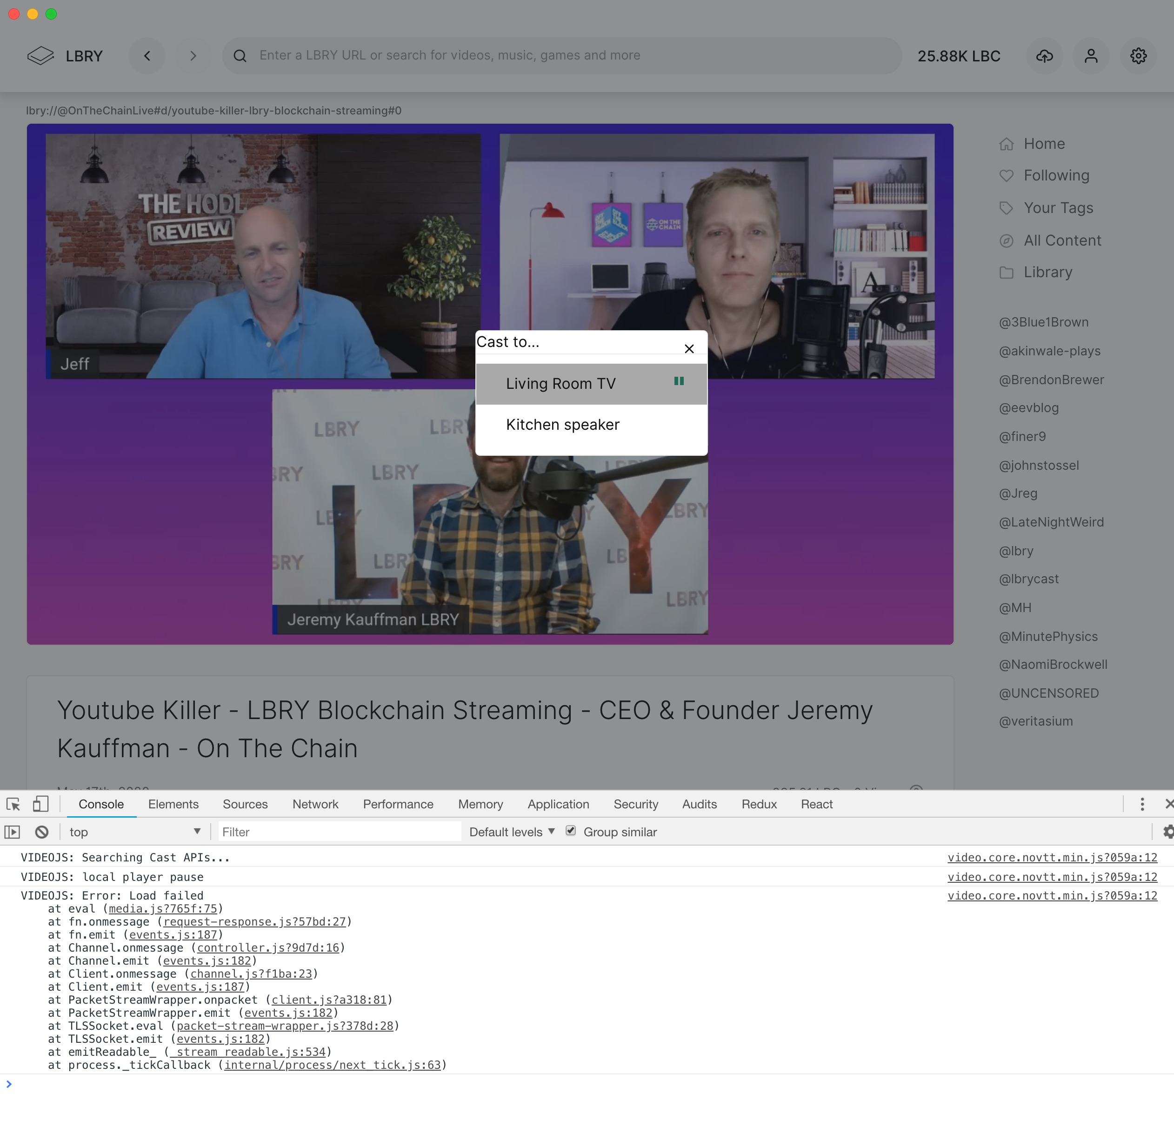
Task: Toggle the device toolbar icon
Action: (x=40, y=804)
